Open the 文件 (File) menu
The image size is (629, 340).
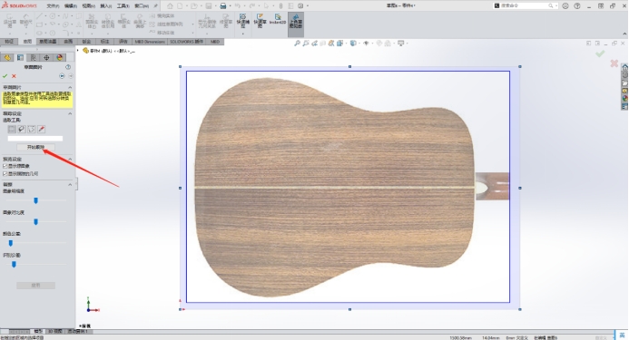53,6
